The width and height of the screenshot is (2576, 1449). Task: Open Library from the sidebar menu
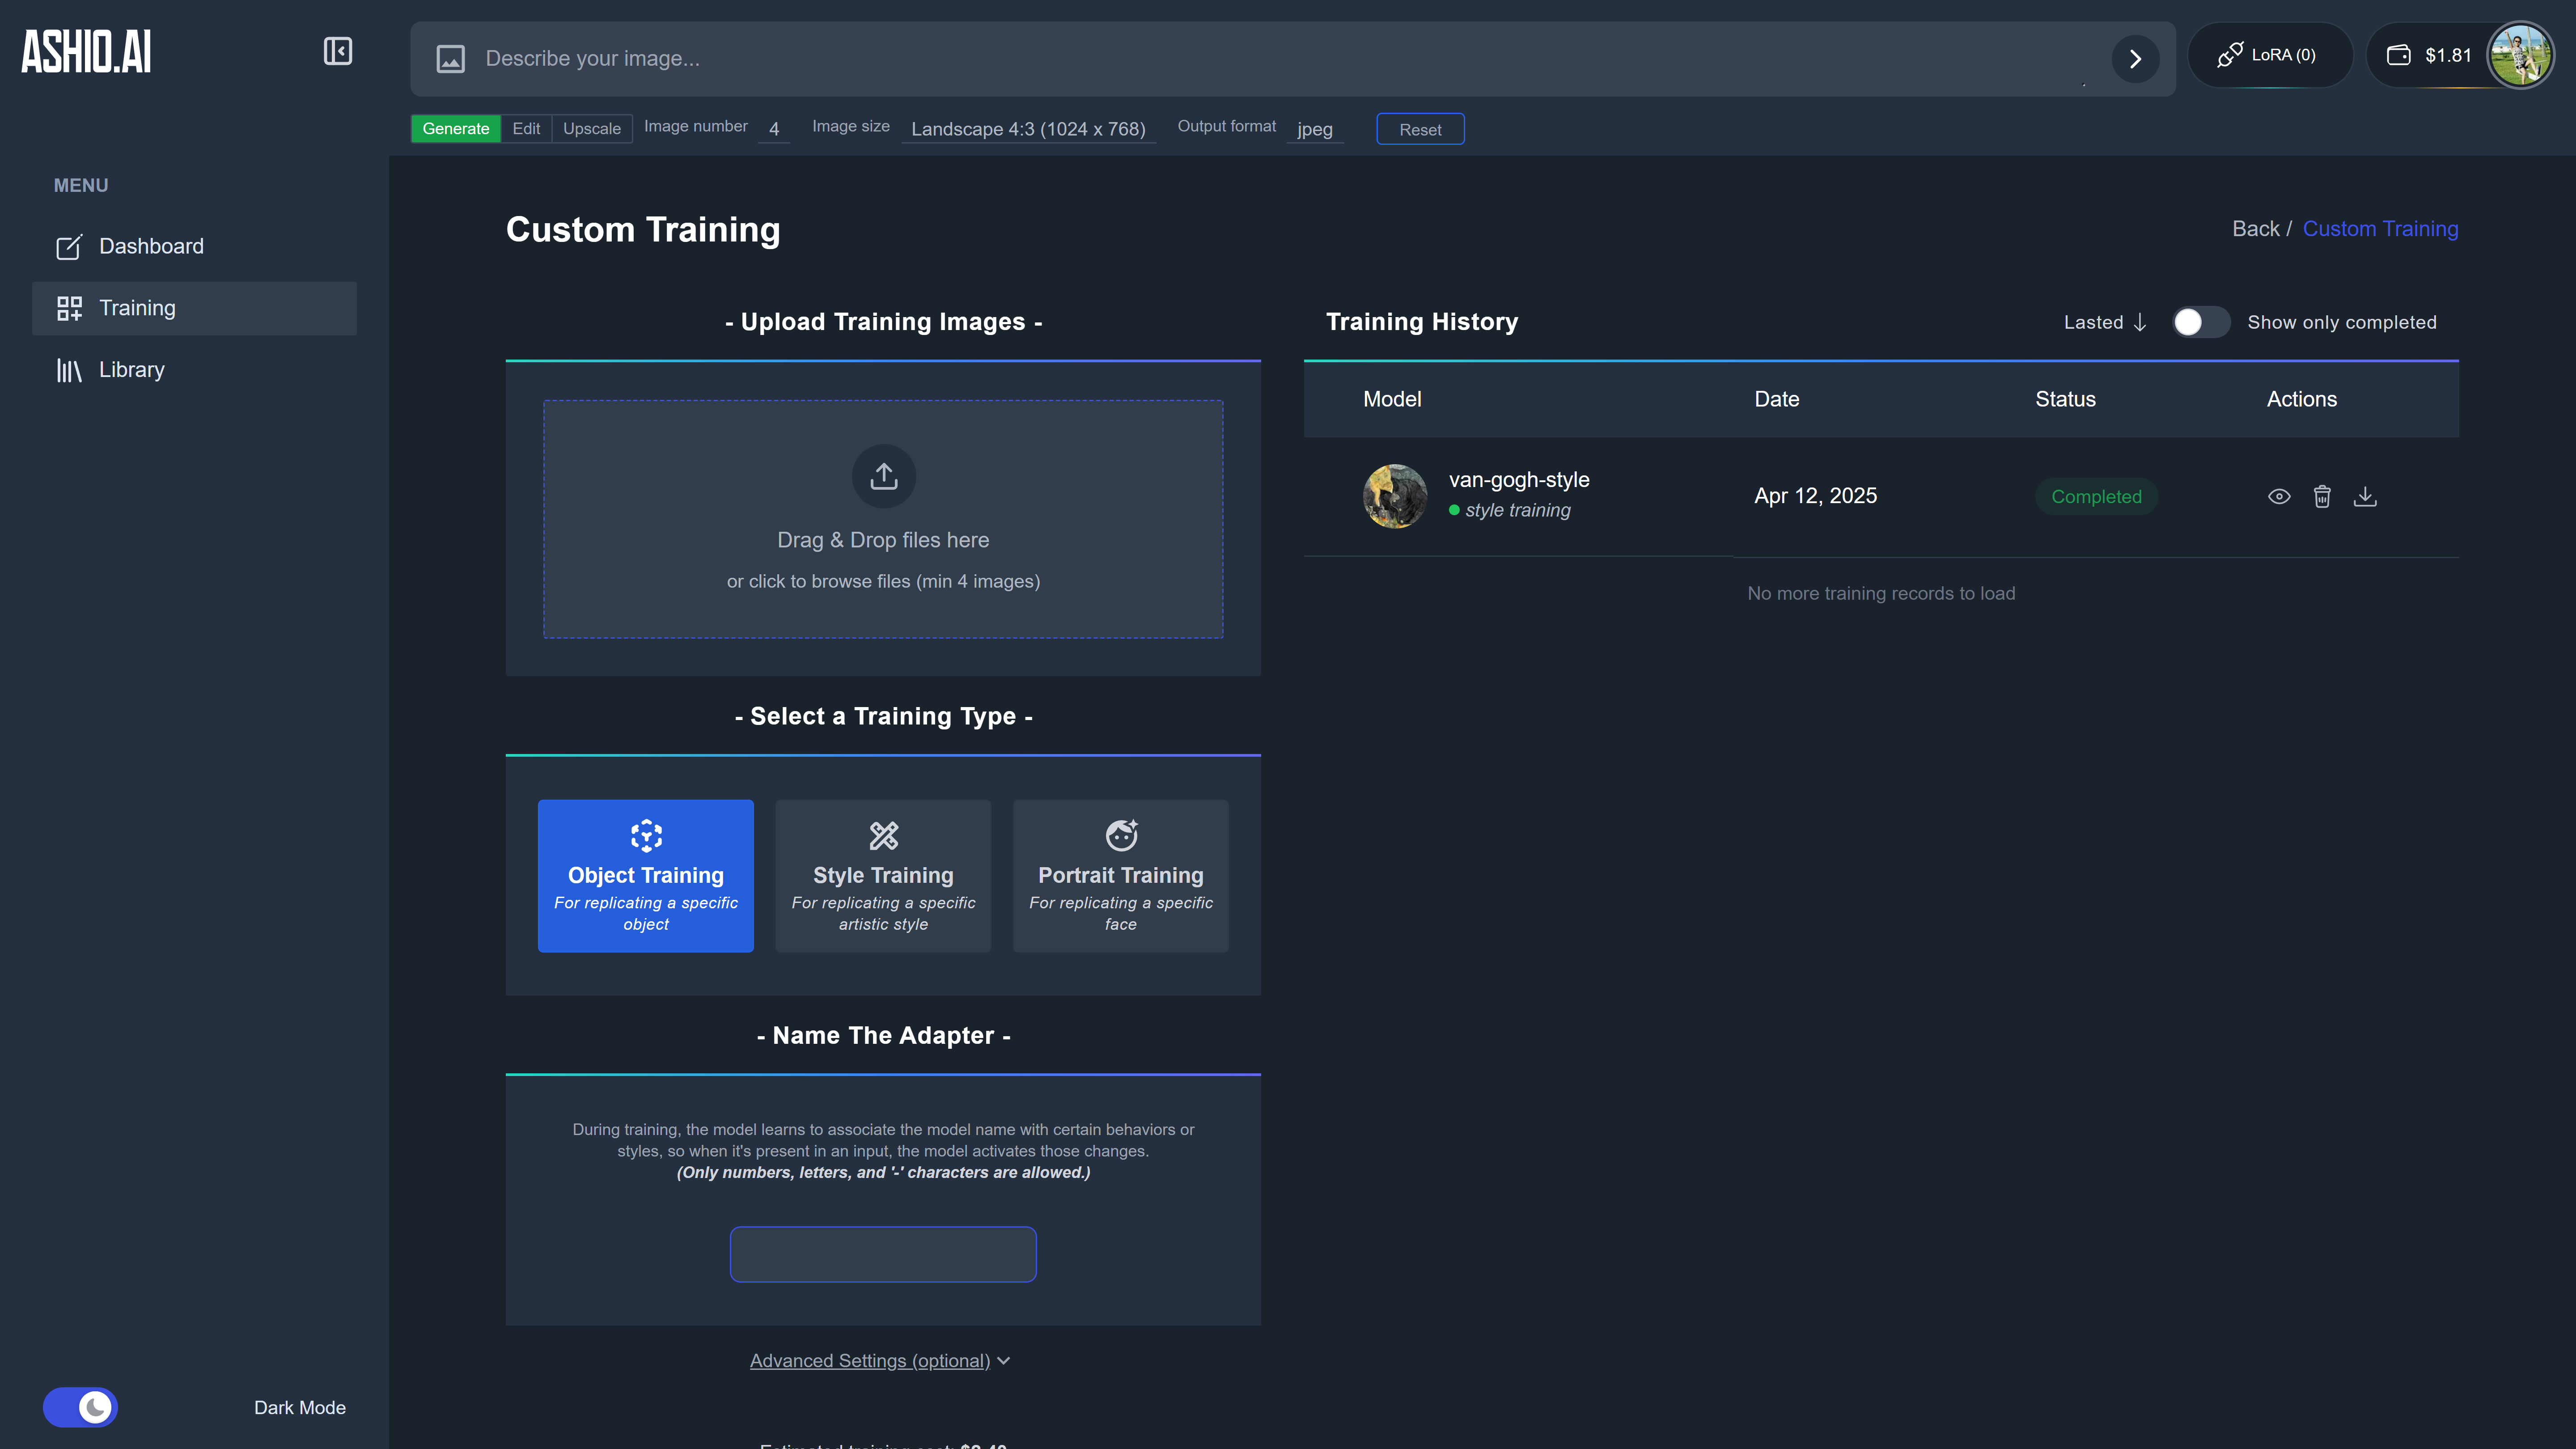click(x=131, y=370)
